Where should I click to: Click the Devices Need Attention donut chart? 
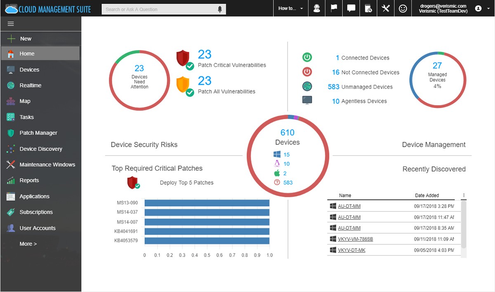coord(139,79)
